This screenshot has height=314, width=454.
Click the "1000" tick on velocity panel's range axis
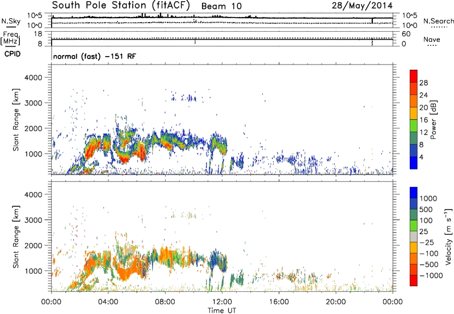33,271
